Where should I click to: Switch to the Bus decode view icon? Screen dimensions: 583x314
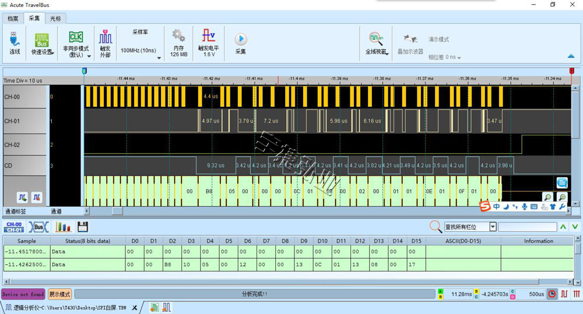click(x=38, y=227)
